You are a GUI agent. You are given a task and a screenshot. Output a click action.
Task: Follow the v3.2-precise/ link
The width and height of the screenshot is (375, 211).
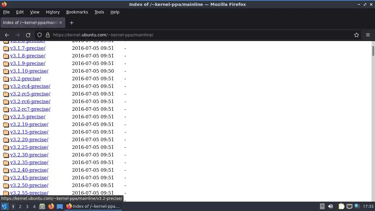25,79
